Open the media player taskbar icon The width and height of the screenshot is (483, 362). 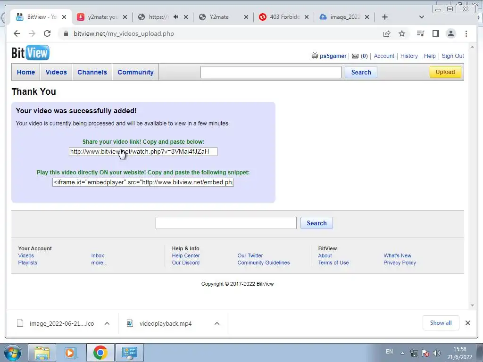[71, 353]
